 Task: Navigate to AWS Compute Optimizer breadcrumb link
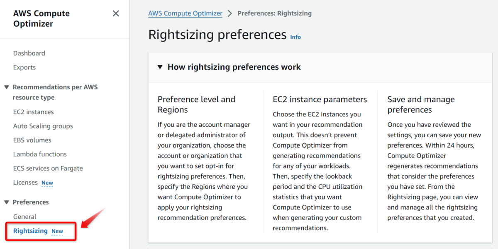[185, 13]
